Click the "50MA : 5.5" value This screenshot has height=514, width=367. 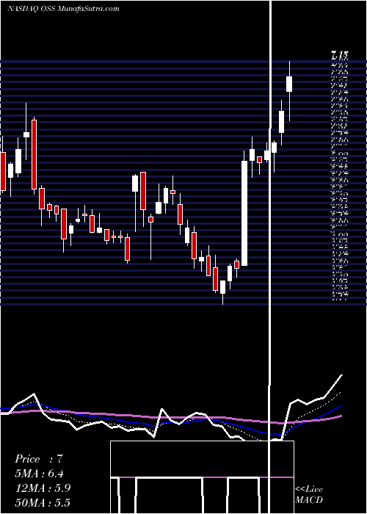click(x=43, y=503)
